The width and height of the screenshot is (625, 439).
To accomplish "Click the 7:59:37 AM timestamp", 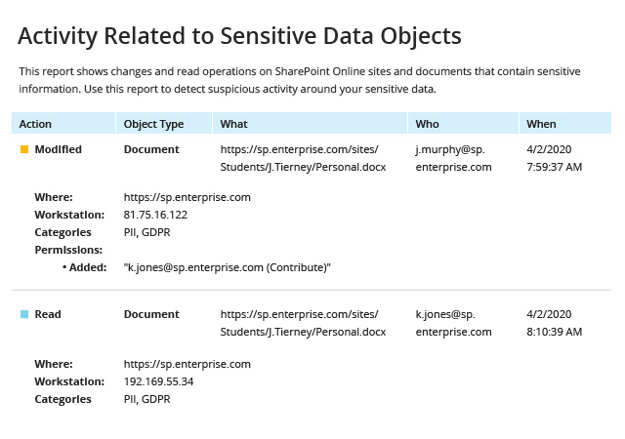I will (x=554, y=167).
